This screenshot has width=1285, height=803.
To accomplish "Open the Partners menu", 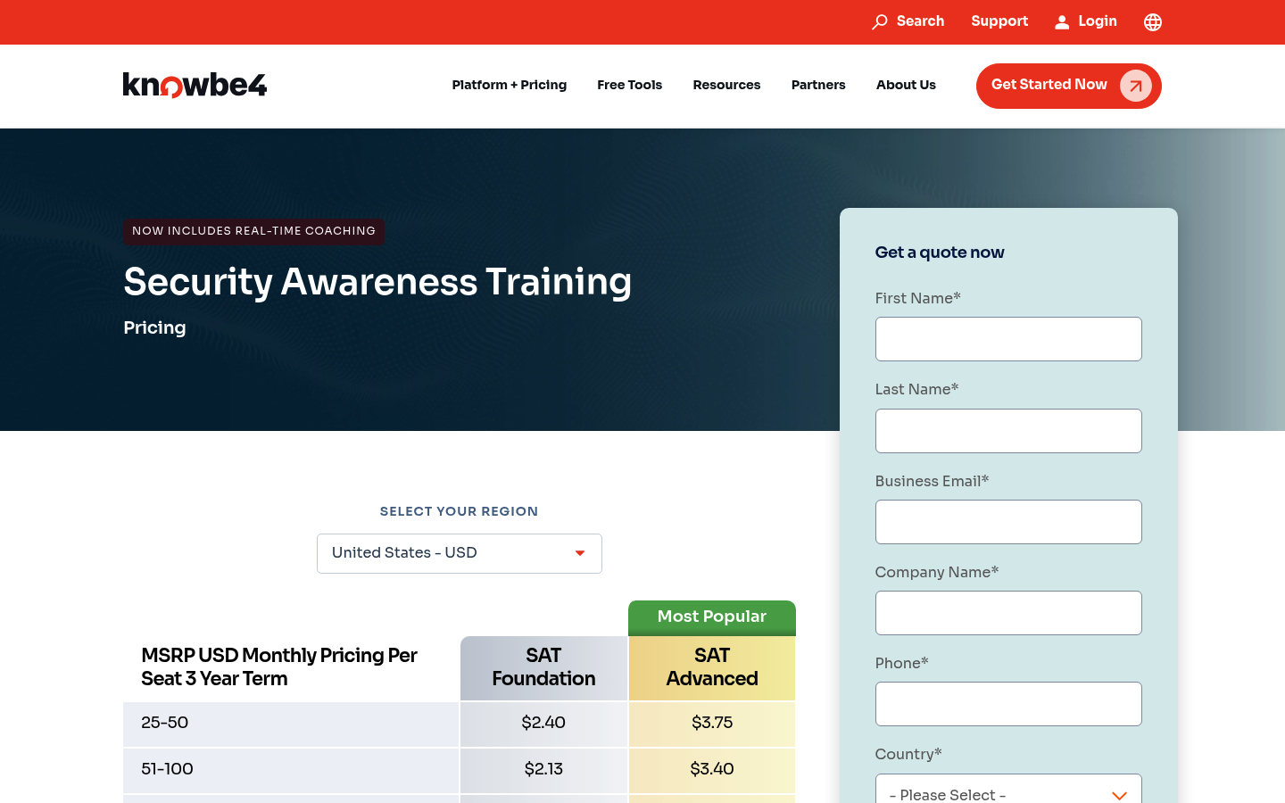I will pyautogui.click(x=818, y=85).
